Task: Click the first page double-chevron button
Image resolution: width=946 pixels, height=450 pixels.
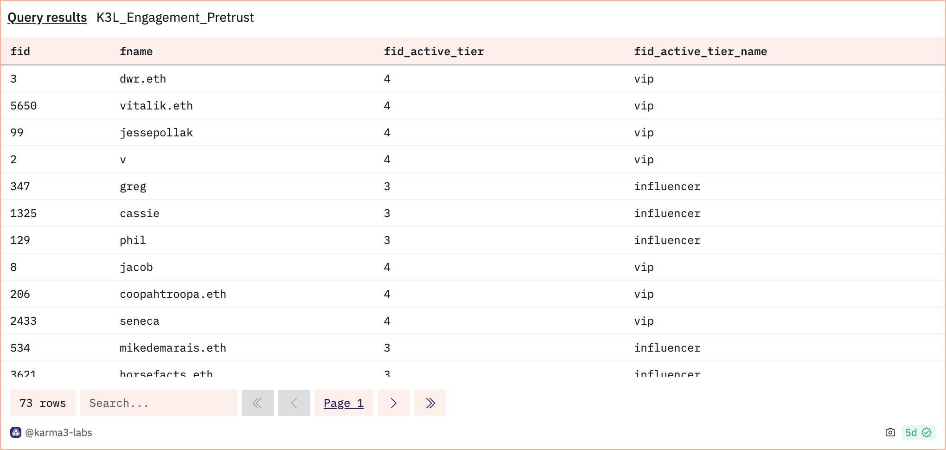Action: tap(257, 403)
